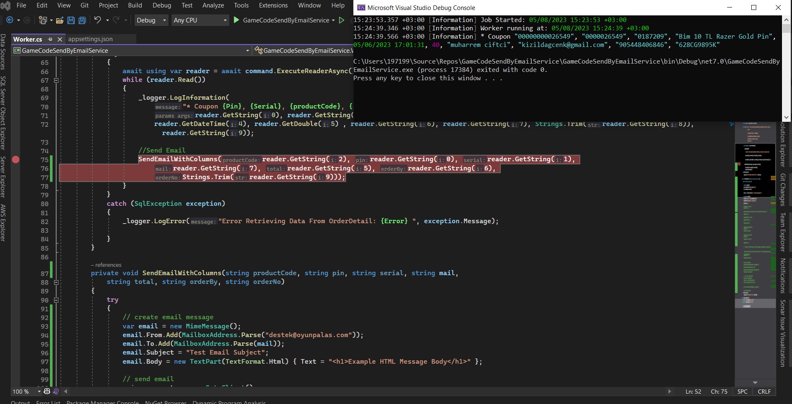The width and height of the screenshot is (792, 404).
Task: Open the New Item dropdown arrow
Action: [x=51, y=20]
